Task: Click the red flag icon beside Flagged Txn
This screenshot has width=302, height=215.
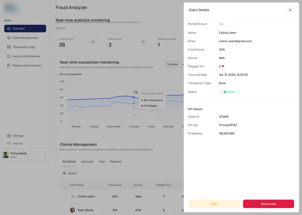Action: click(223, 66)
